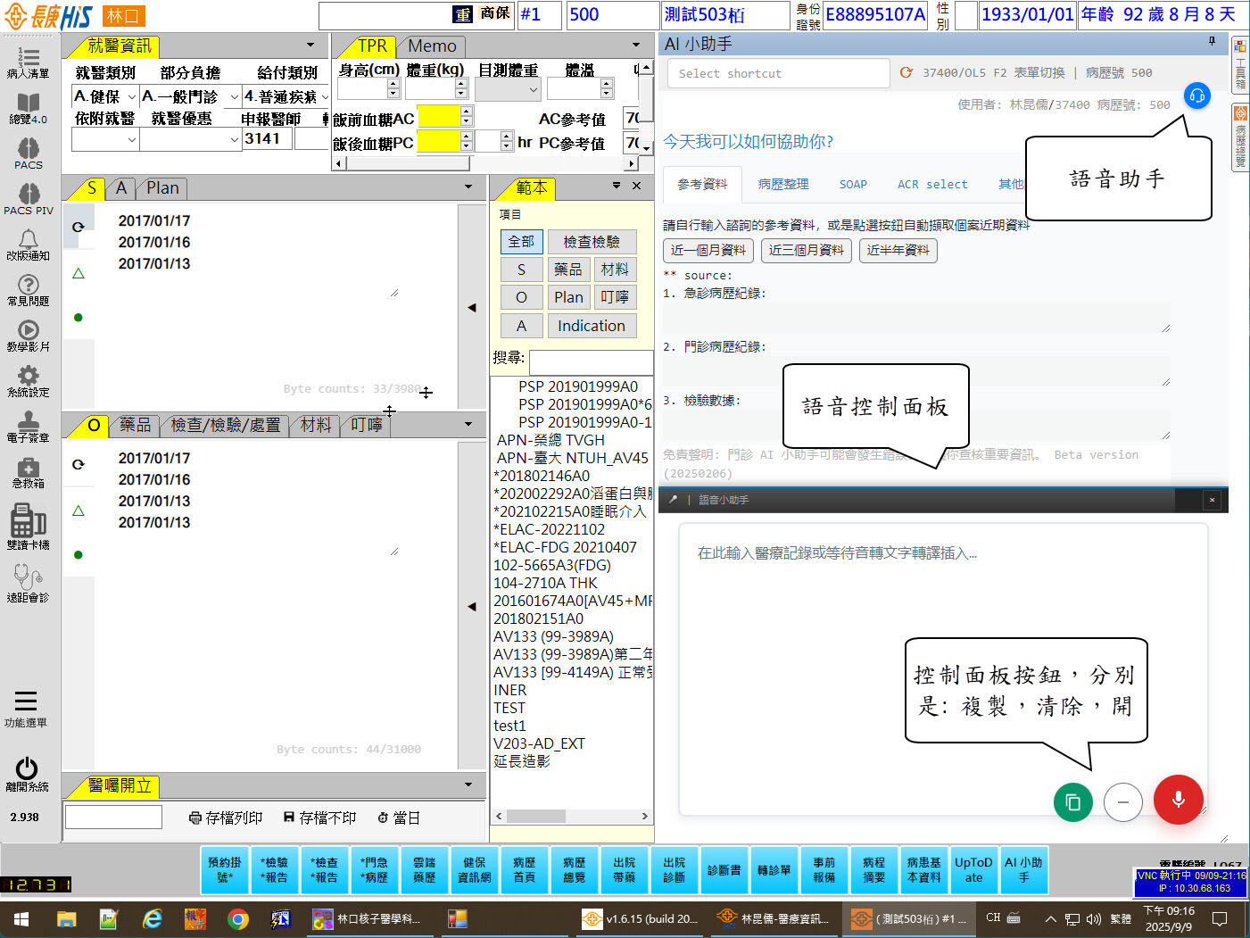The width and height of the screenshot is (1250, 938).
Task: Open the 急救箱 first aid kit icon
Action: click(29, 472)
